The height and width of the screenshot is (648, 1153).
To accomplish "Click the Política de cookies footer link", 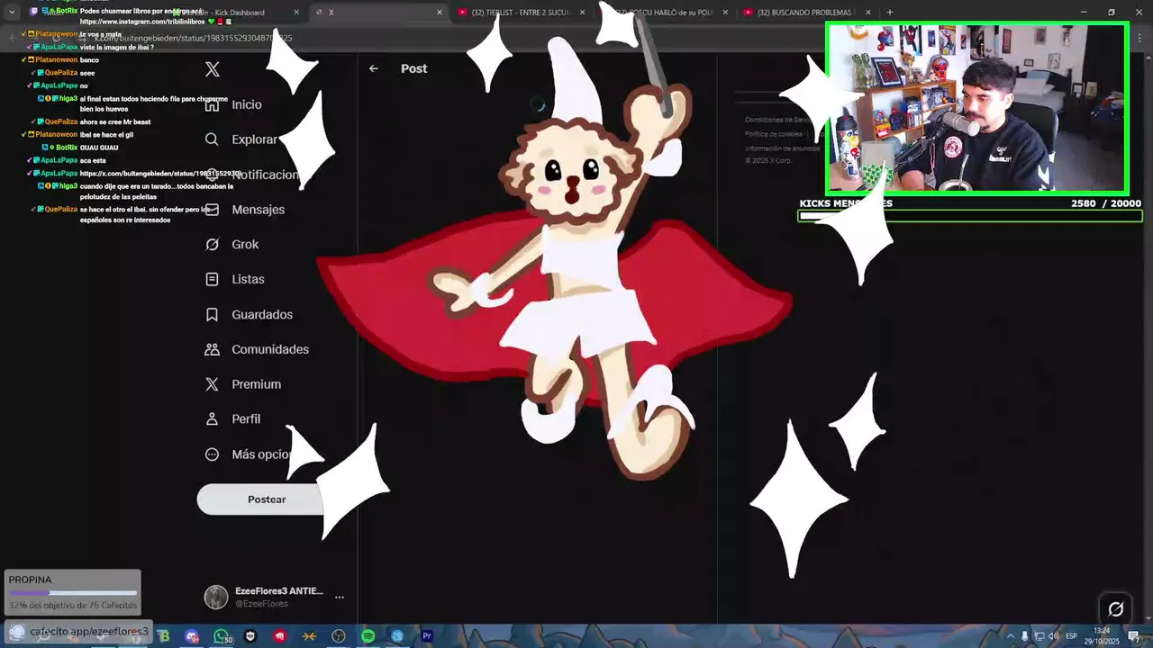I will pos(773,134).
